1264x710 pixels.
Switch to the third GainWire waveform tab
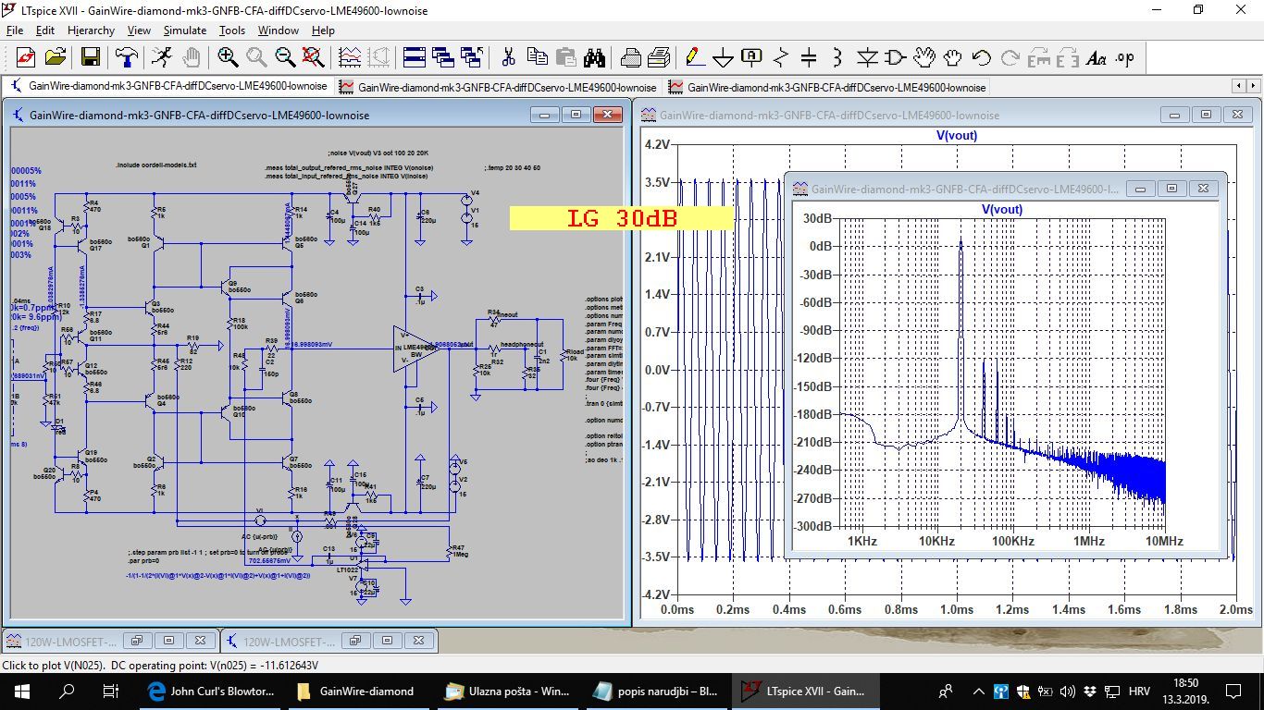click(x=827, y=87)
